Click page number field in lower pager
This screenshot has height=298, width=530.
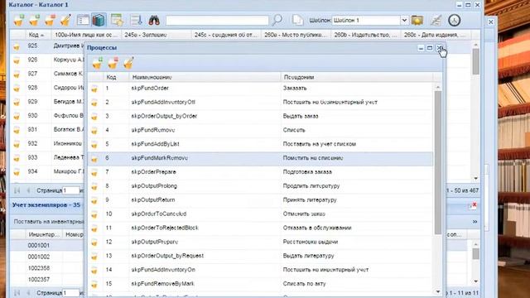click(x=71, y=293)
